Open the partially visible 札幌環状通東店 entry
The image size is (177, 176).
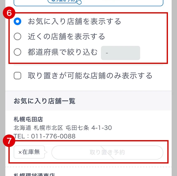[34, 174]
